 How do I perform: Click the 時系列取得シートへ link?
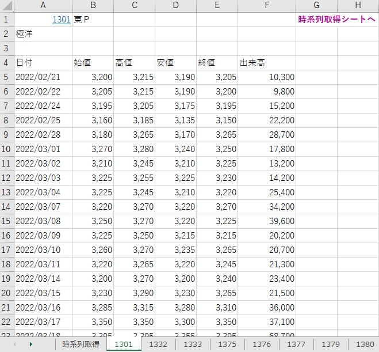coord(336,20)
